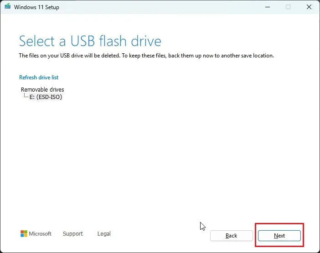Refresh the drive list

click(39, 77)
